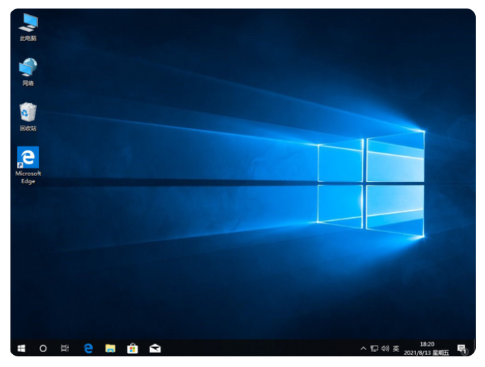This screenshot has width=485, height=367.
Task: Open Task View from the taskbar
Action: click(x=65, y=349)
